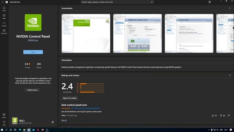Click the NVIDIA app logo
Image resolution: width=234 pixels, height=132 pixels.
point(33,22)
